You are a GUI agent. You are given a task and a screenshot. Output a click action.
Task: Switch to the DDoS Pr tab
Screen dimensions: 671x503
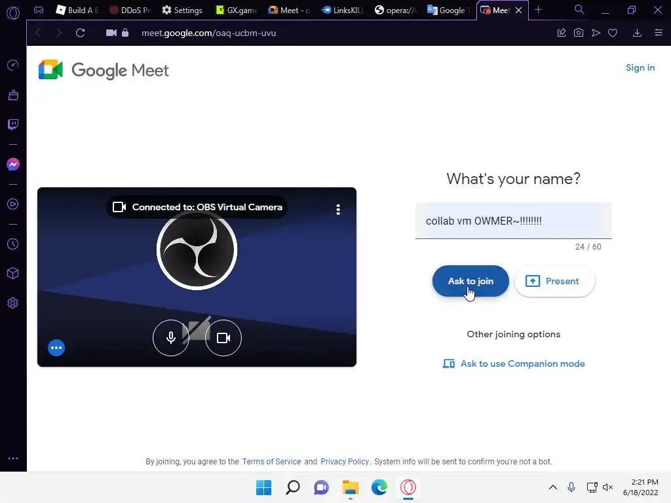[x=130, y=10]
